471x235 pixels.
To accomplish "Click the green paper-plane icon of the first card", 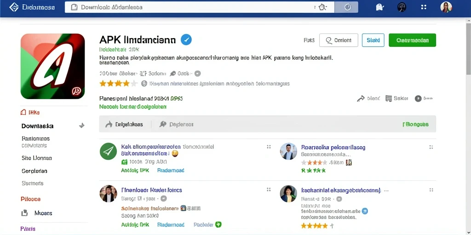I will click(108, 151).
